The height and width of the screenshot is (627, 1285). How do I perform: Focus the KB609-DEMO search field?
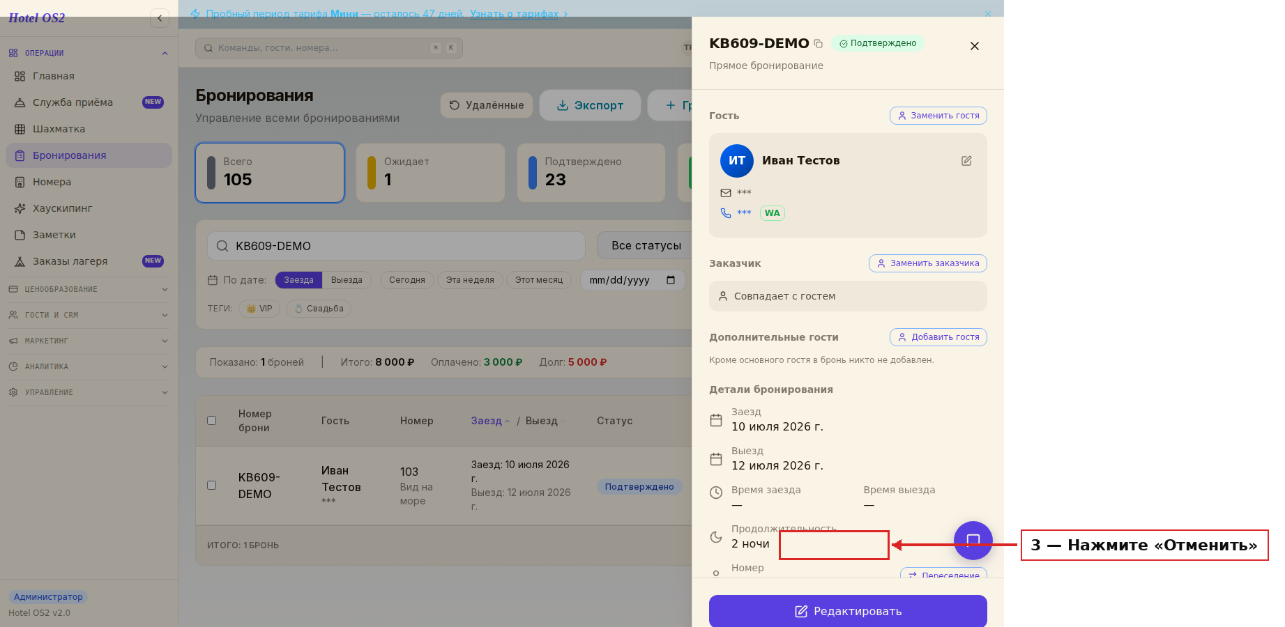pos(396,246)
